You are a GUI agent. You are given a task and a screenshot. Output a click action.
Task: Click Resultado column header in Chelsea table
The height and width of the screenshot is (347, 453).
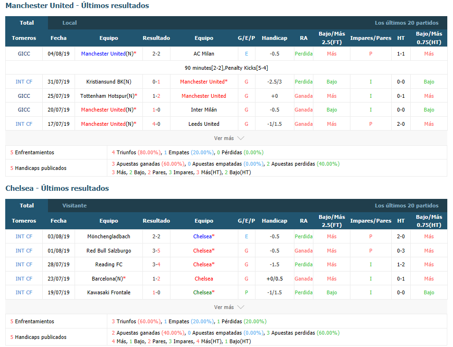156,221
